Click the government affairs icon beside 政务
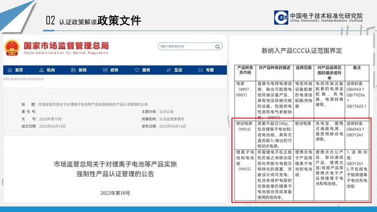This screenshot has height=212, width=377. click(x=105, y=70)
